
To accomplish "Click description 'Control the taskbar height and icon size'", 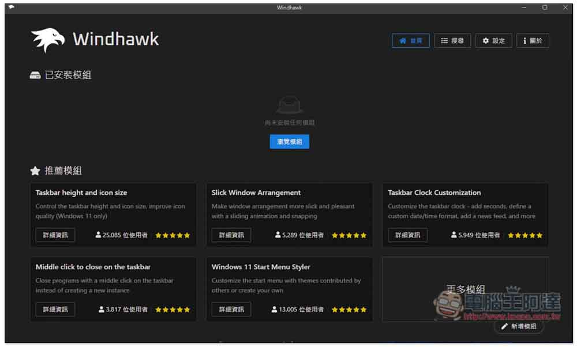I will click(x=110, y=212).
